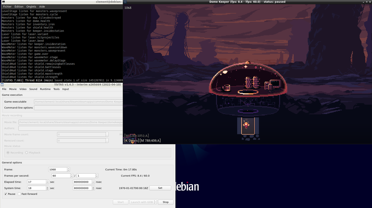Click the Elapsed time nsec stepper
Screen dimensions: 372x208
[93, 182]
